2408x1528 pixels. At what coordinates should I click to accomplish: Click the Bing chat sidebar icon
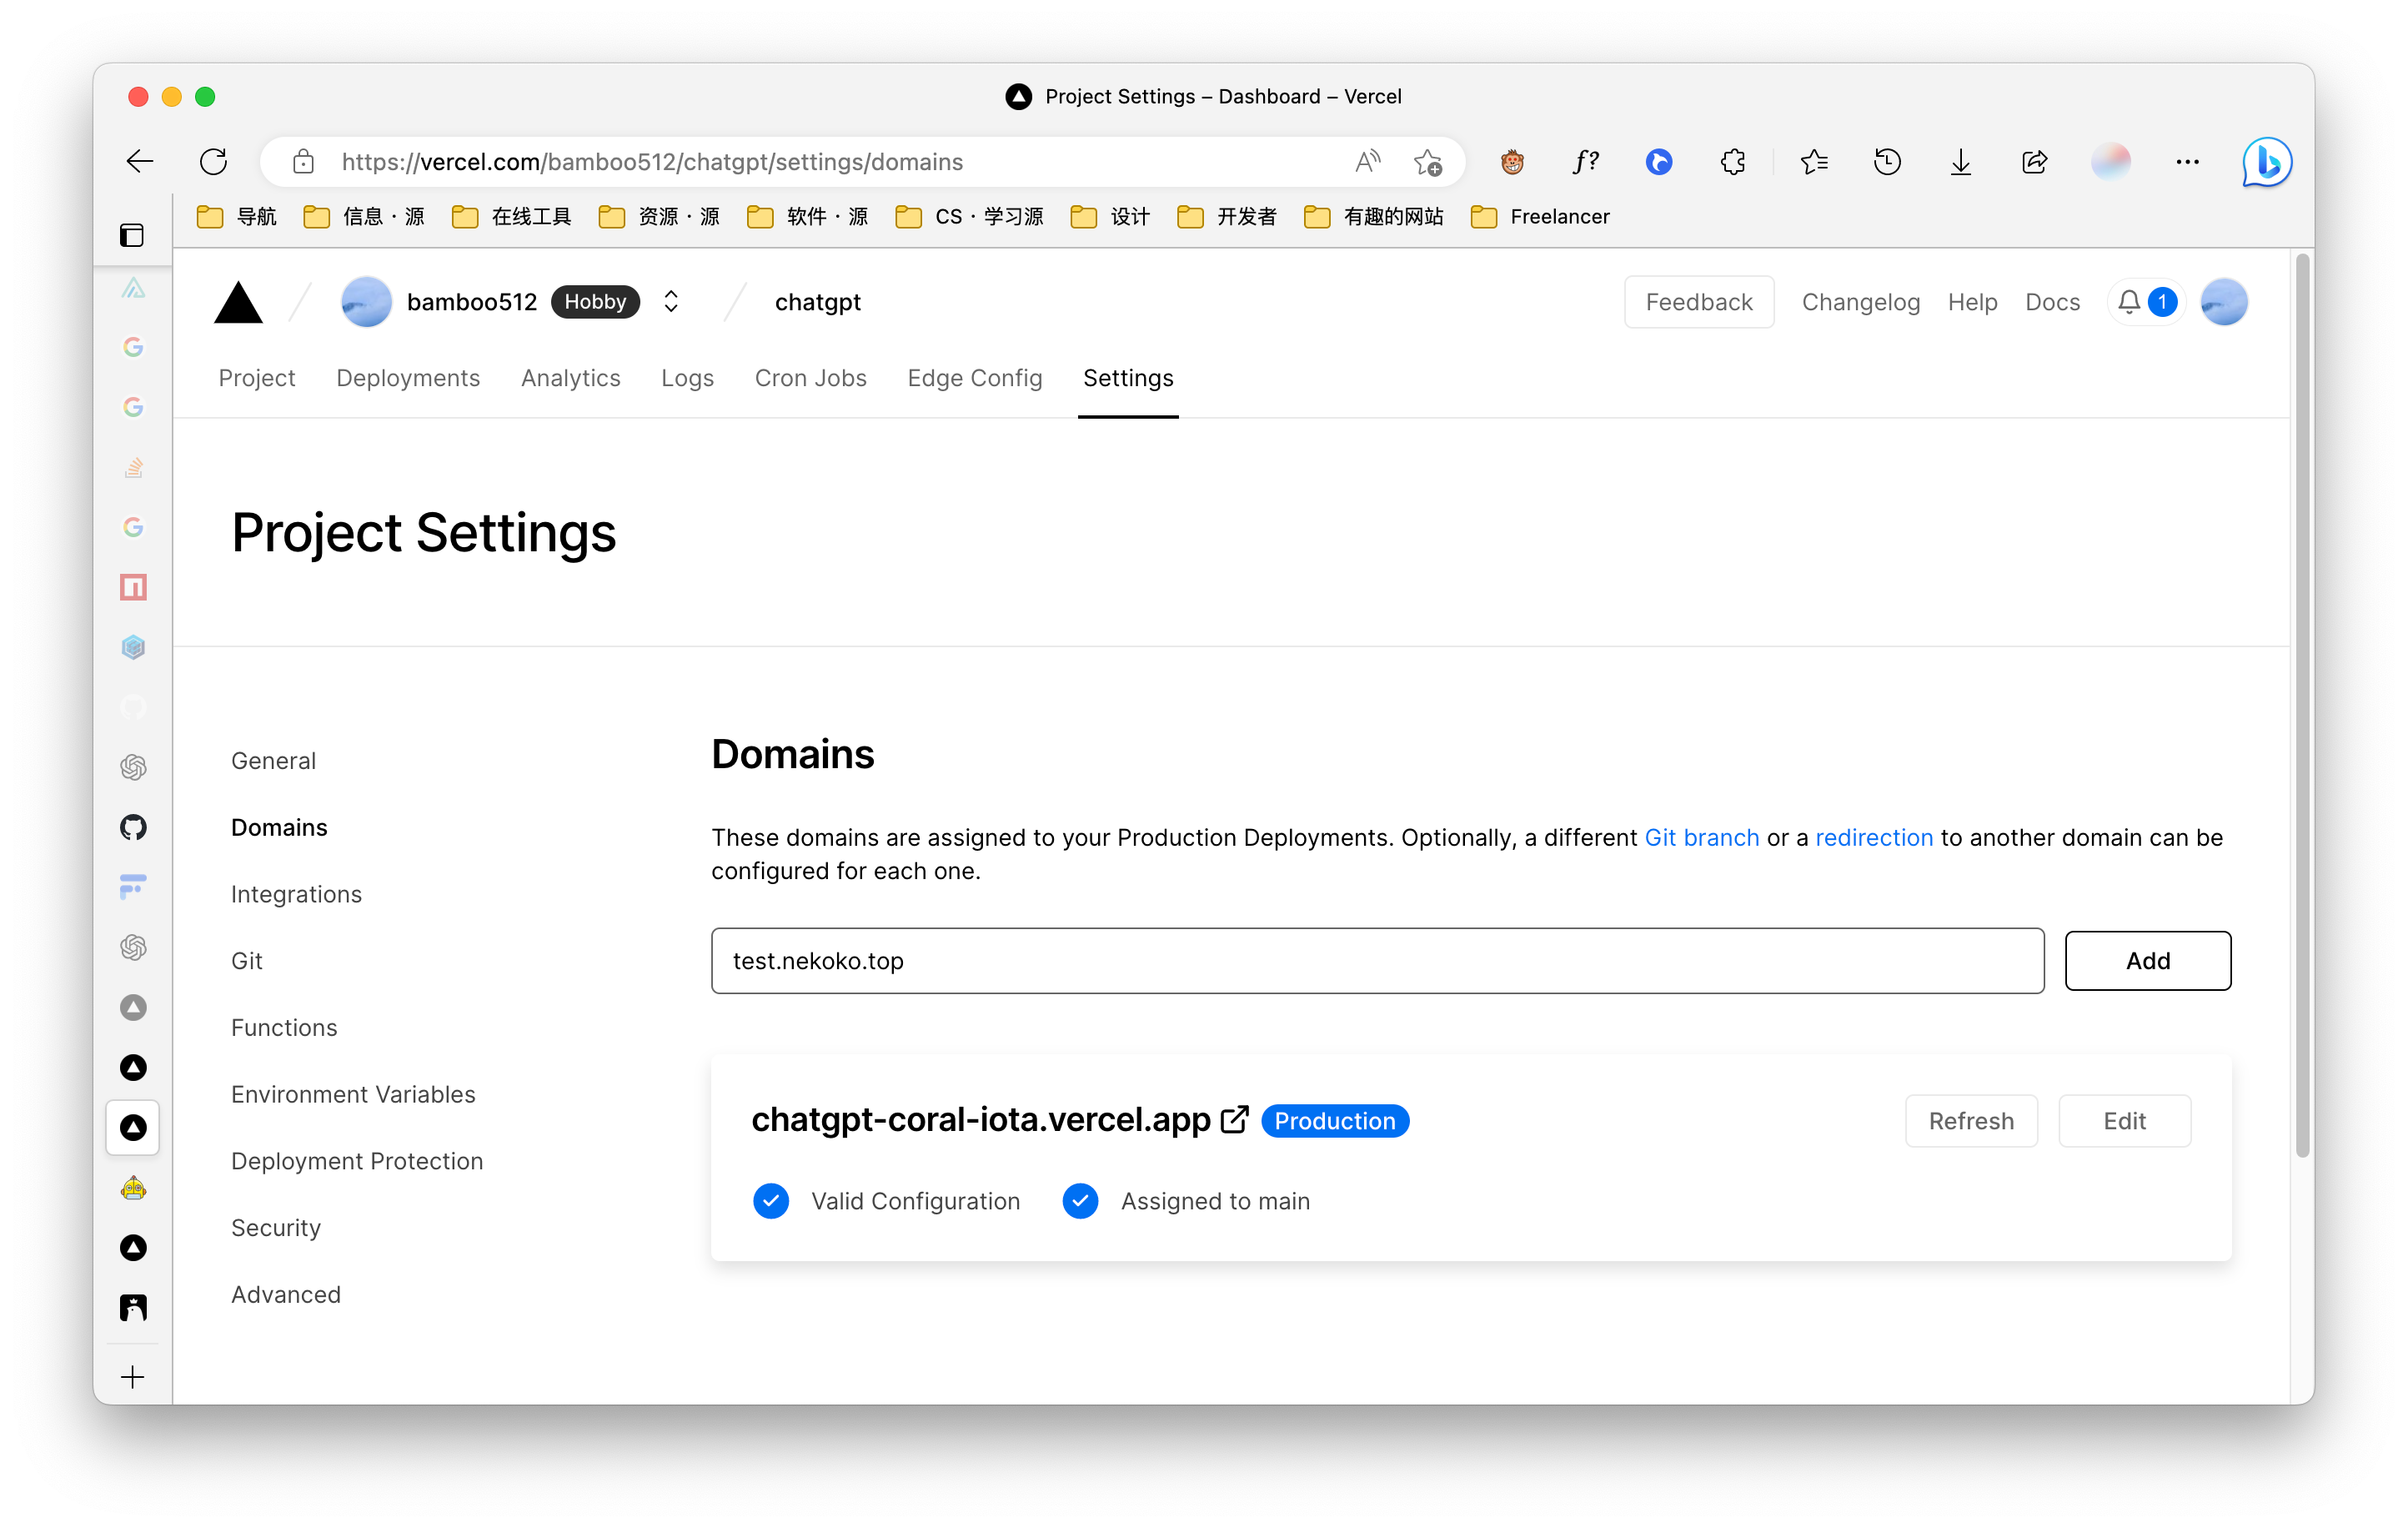(2266, 162)
